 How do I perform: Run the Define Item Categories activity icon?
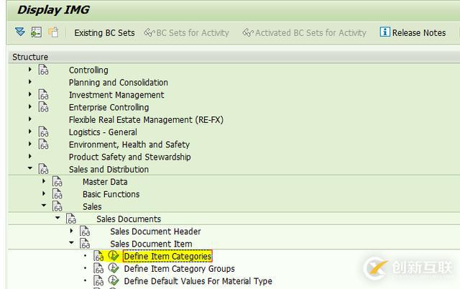114,257
